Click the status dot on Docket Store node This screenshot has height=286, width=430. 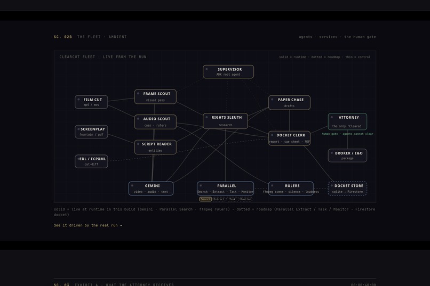[x=332, y=185]
